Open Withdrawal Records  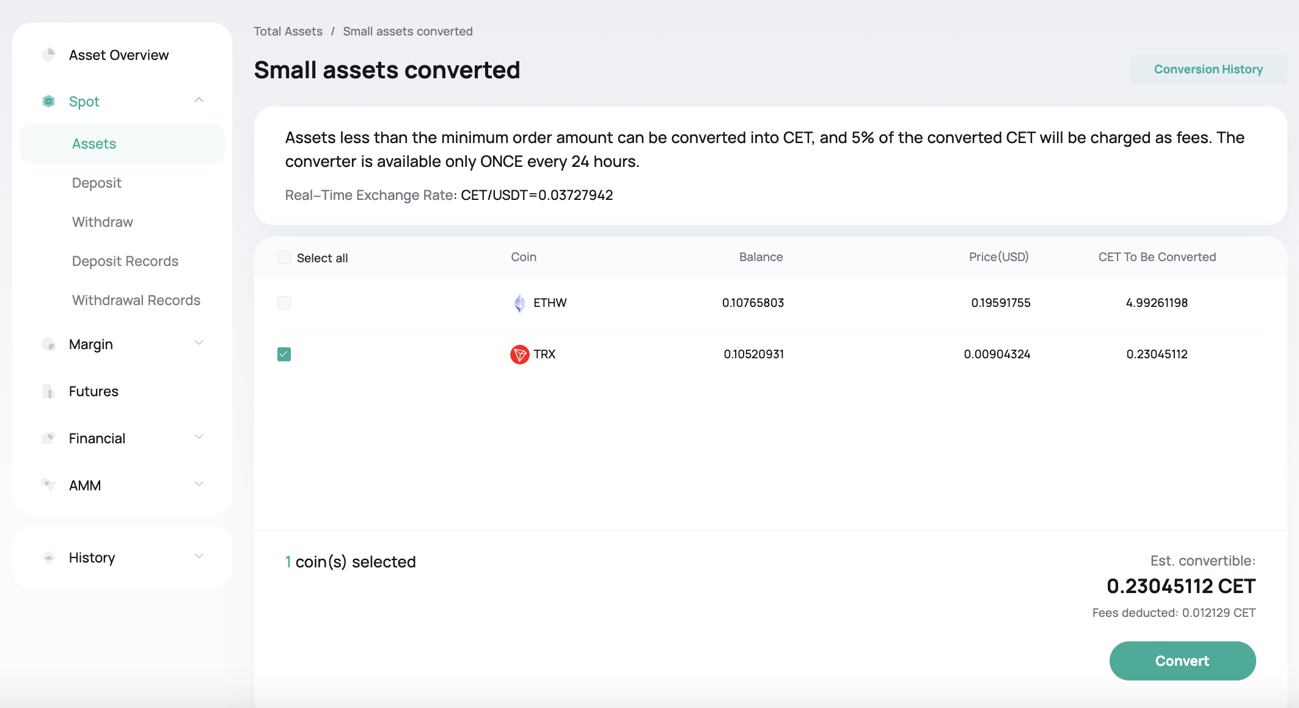136,300
